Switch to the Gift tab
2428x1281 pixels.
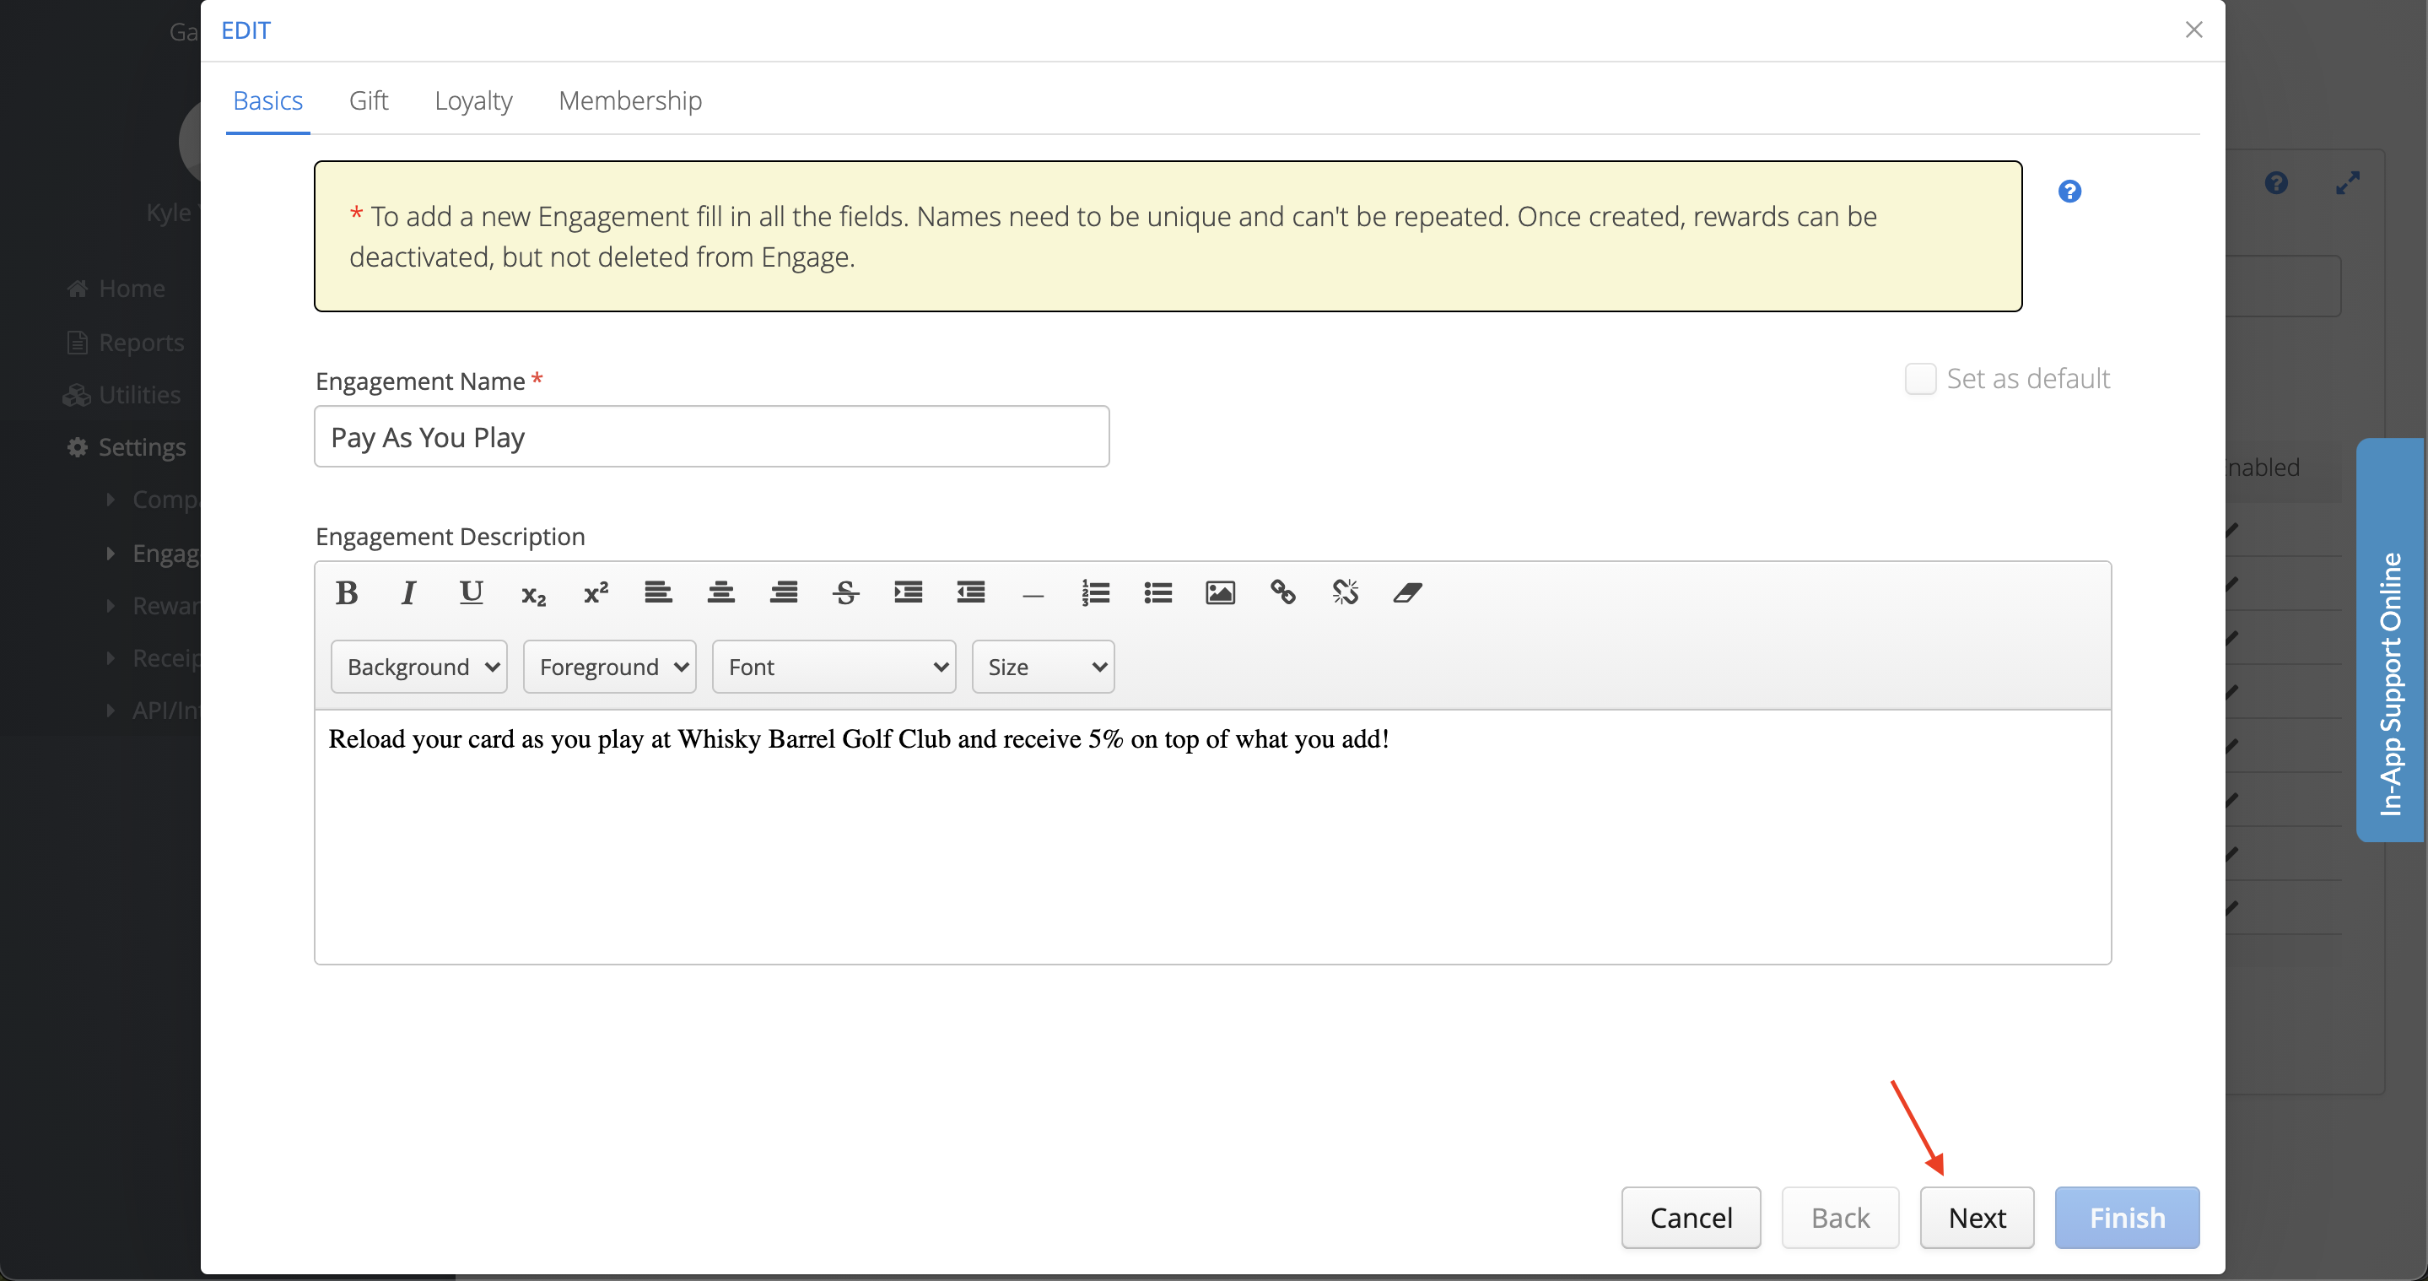[x=369, y=100]
